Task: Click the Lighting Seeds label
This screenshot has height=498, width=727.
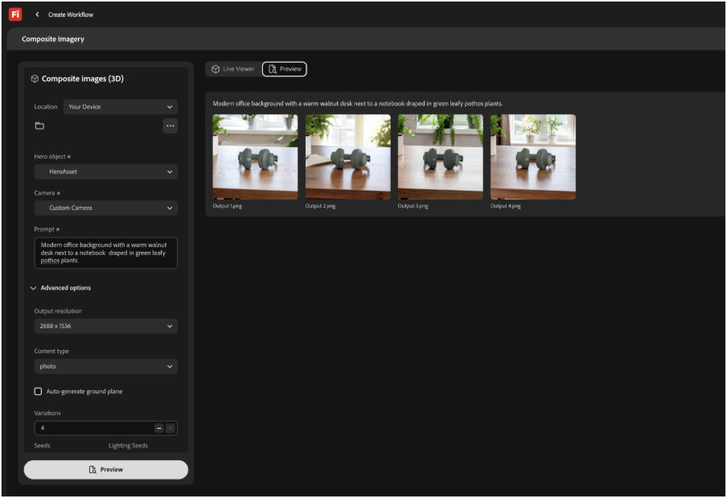Action: (128, 446)
